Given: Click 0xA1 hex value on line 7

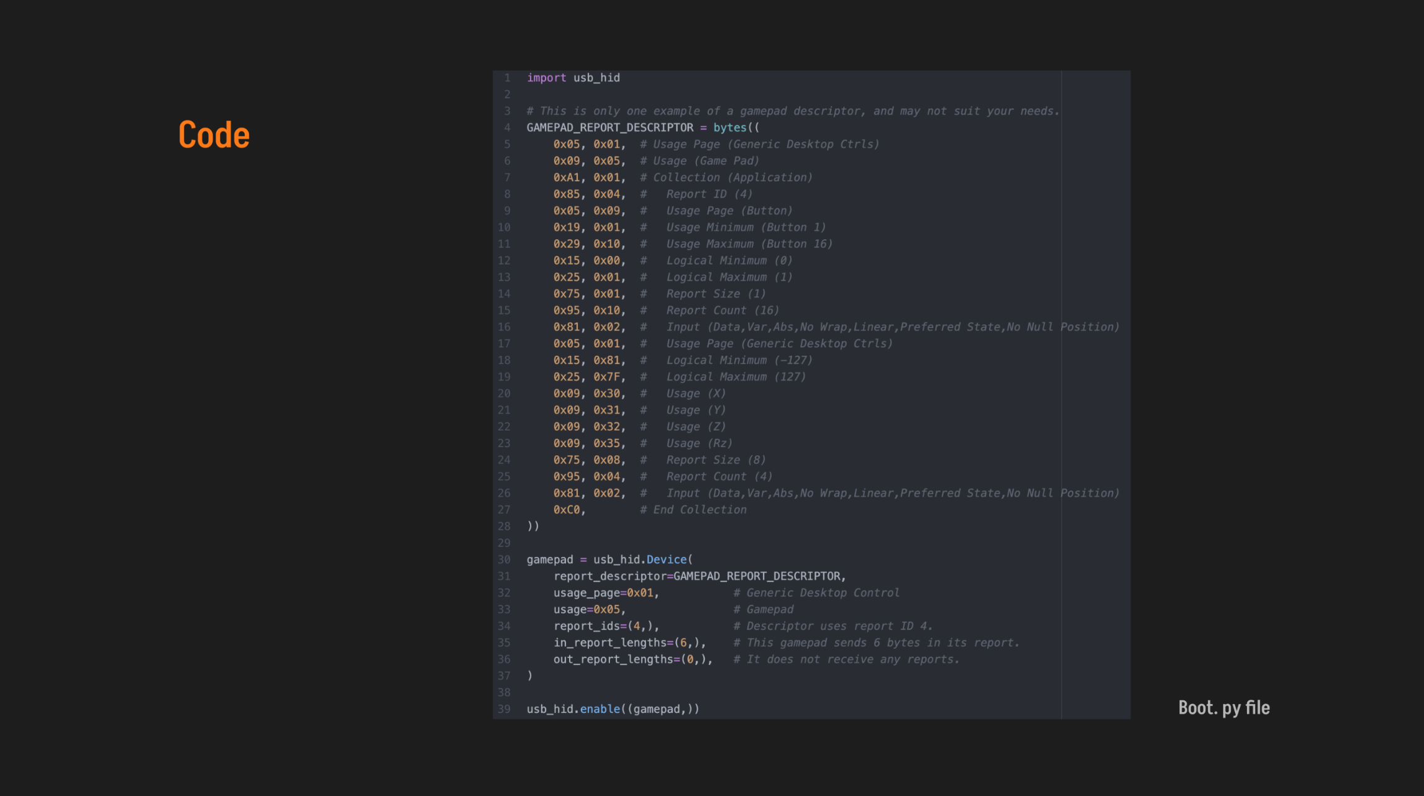Looking at the screenshot, I should point(567,178).
